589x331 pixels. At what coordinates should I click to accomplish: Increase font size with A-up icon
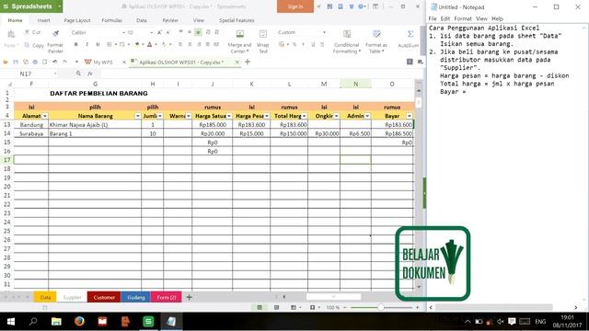159,33
